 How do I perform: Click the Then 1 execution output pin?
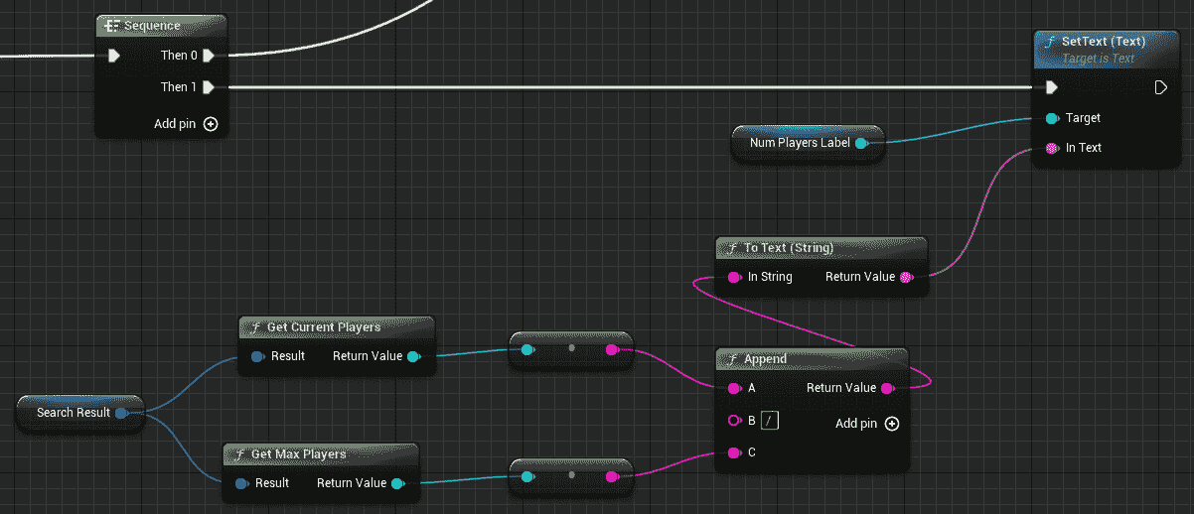pyautogui.click(x=208, y=87)
